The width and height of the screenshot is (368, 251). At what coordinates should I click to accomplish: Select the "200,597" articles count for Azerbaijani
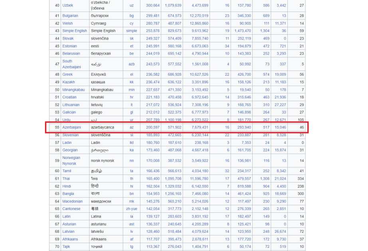(152, 127)
